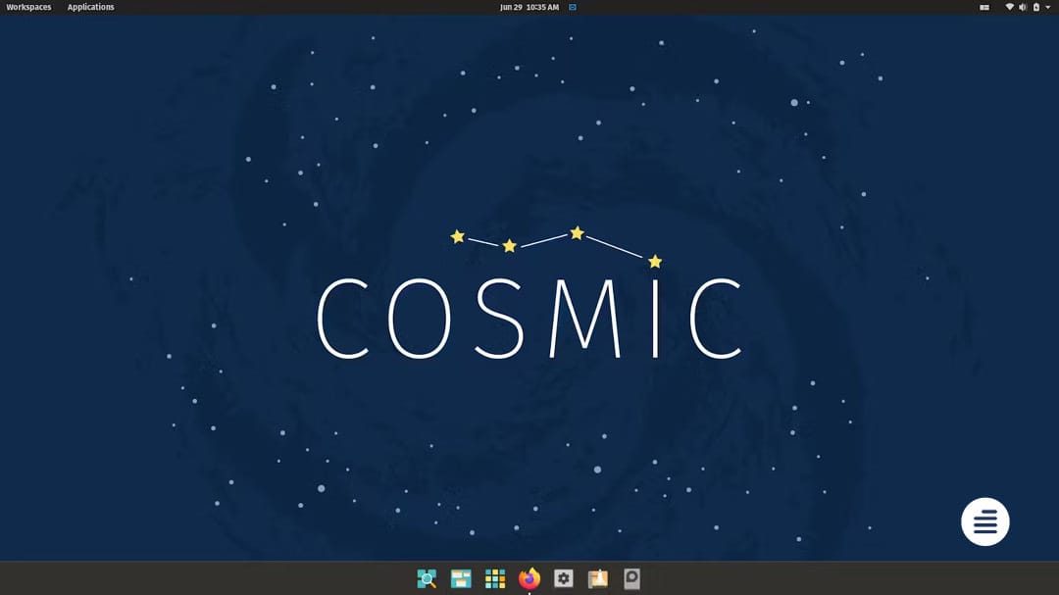The image size is (1059, 595).
Task: Open the window tiling icon in top bar
Action: (x=984, y=7)
